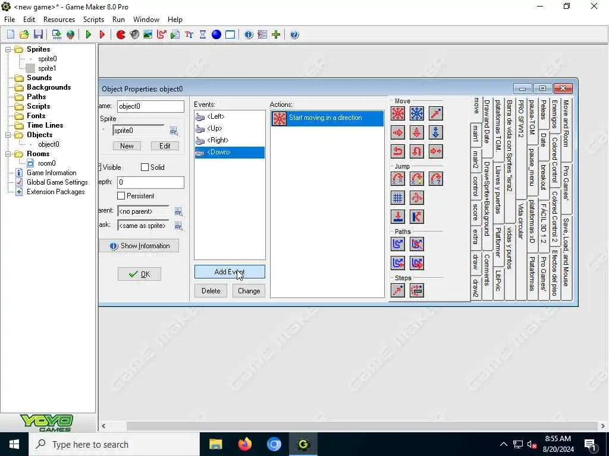Create a sound using the speaker toolbar icon

pos(134,34)
